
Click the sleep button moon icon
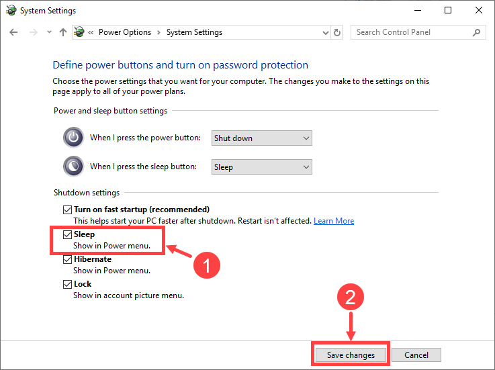[x=73, y=167]
